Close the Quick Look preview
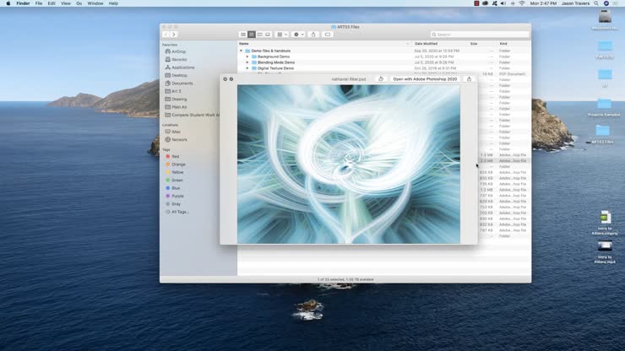 point(226,79)
